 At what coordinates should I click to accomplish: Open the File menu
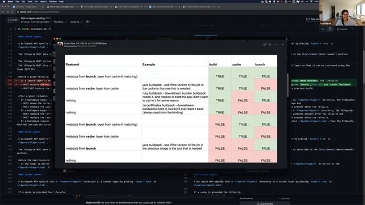pyautogui.click(x=17, y=1)
